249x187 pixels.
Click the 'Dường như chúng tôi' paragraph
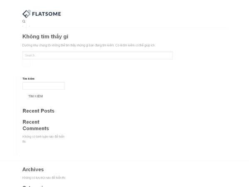click(x=89, y=45)
